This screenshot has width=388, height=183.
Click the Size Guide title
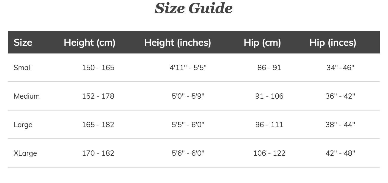(193, 8)
